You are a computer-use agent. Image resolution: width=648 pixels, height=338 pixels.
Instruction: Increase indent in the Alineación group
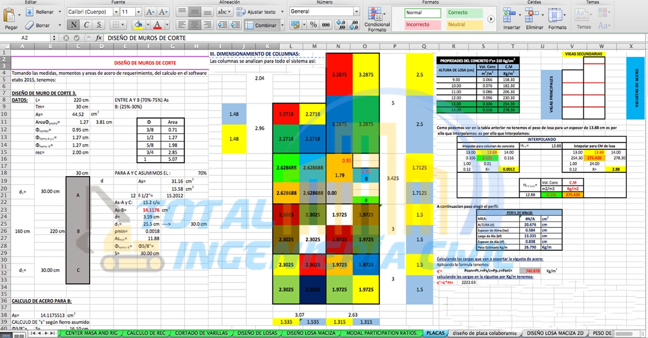(234, 25)
